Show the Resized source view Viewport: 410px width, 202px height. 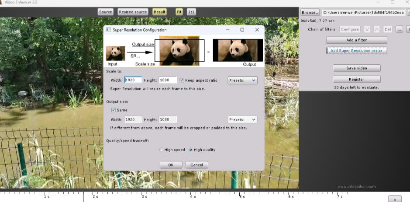[133, 12]
